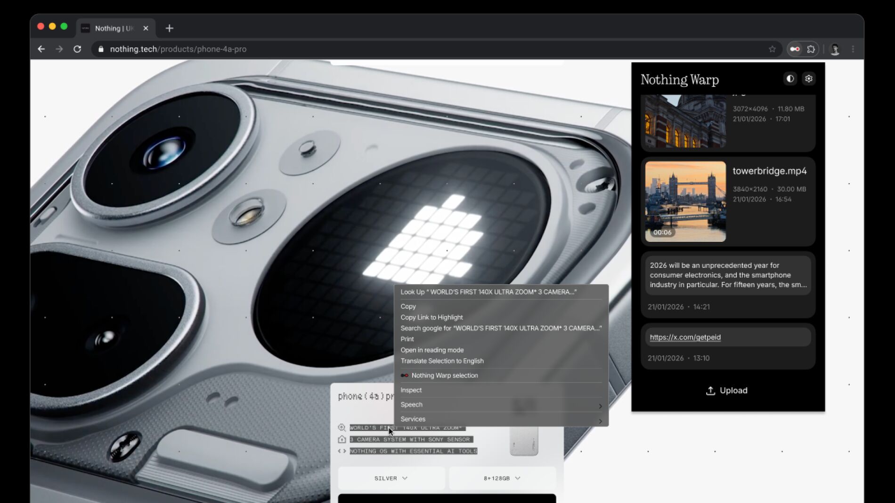
Task: Bookmark this page with the star icon
Action: tap(772, 49)
